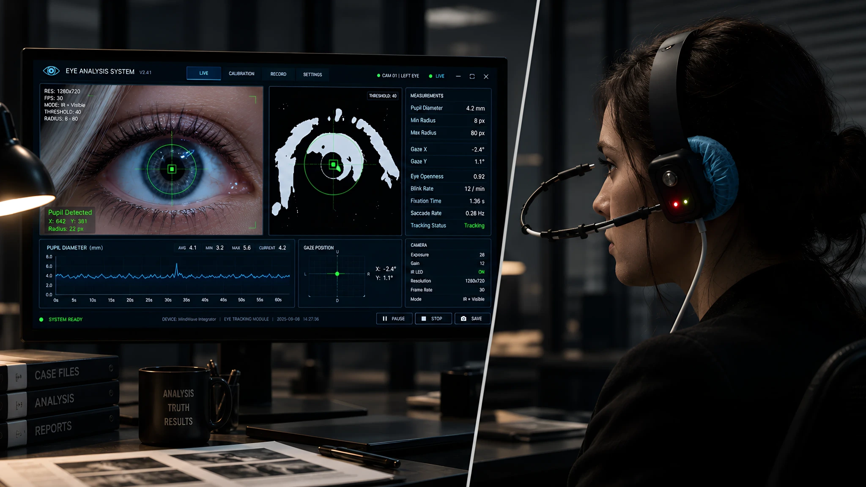Select the Blink Rate 12 / min row
This screenshot has height=487, width=866.
448,189
